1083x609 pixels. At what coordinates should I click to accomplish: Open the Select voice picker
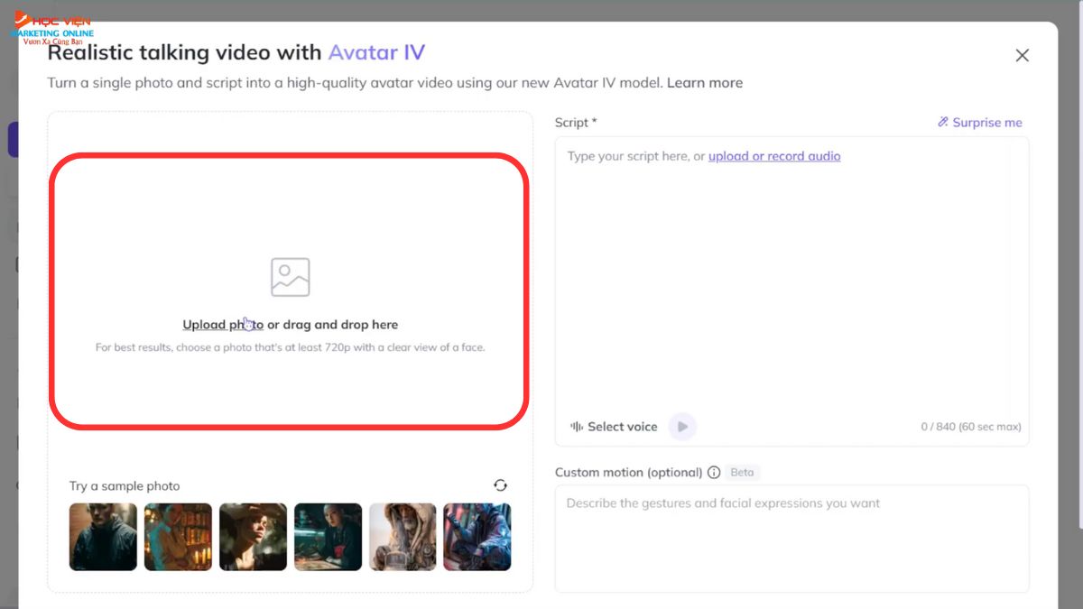click(x=622, y=427)
